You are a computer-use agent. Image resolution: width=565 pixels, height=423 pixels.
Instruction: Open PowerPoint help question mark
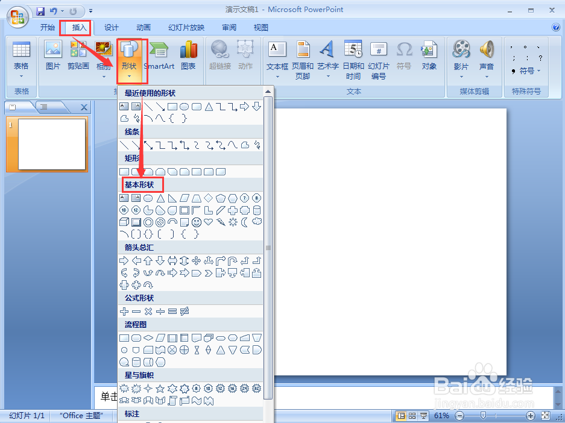coord(556,27)
